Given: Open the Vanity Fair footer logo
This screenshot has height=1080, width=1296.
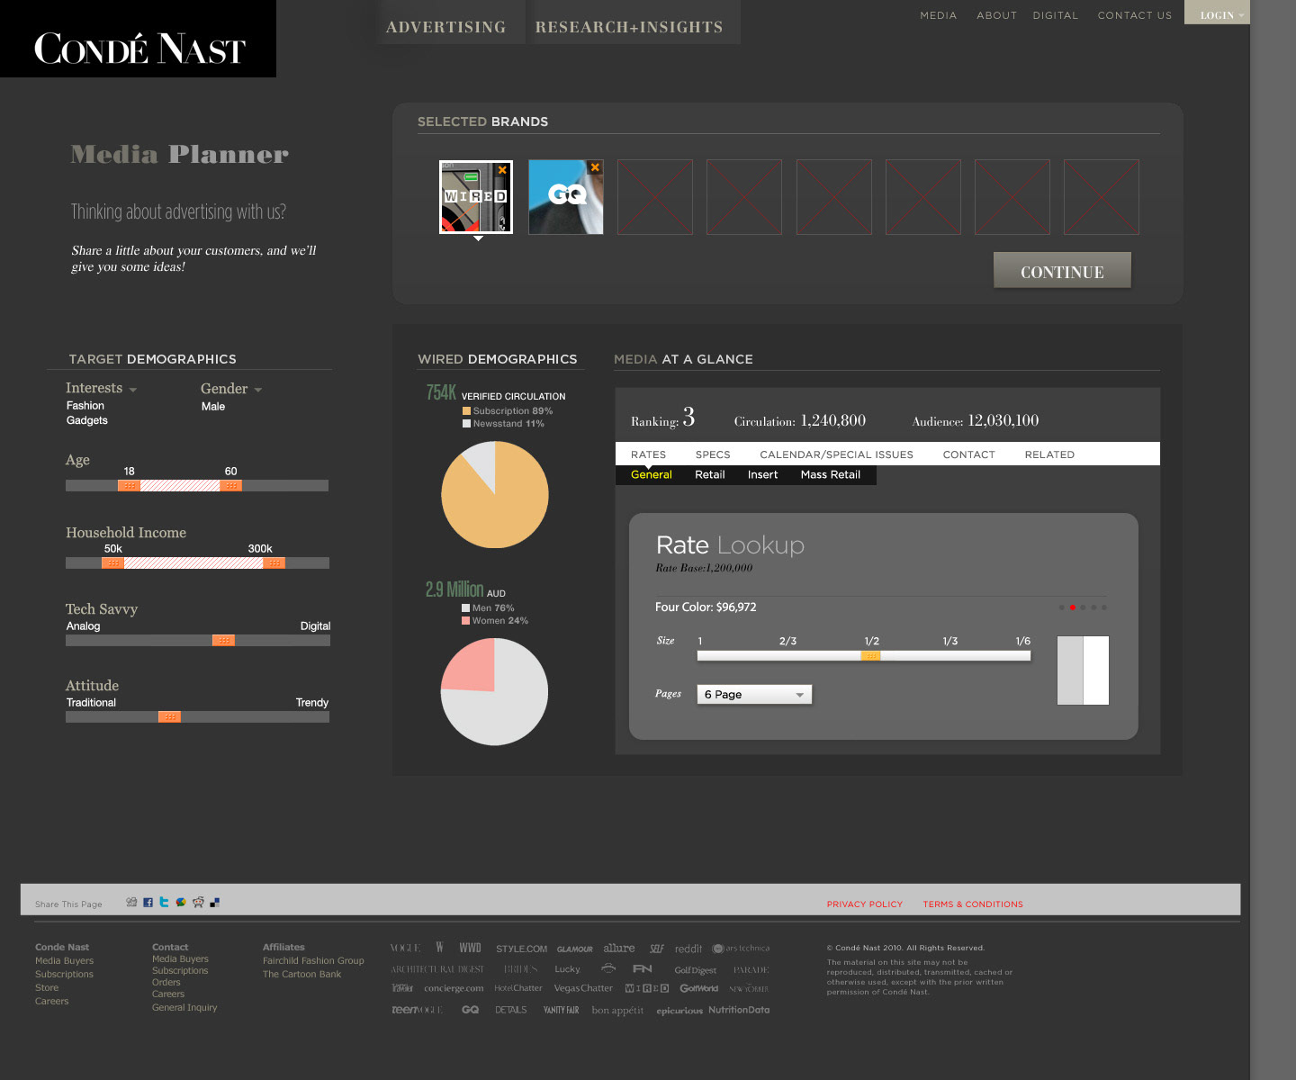Looking at the screenshot, I should pos(561,1010).
